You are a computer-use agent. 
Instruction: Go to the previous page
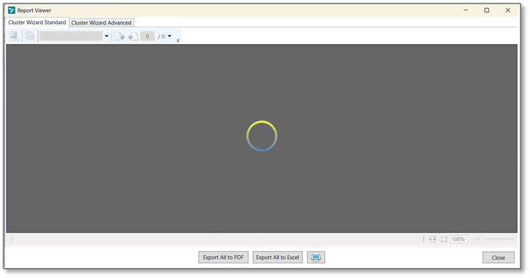coord(119,36)
